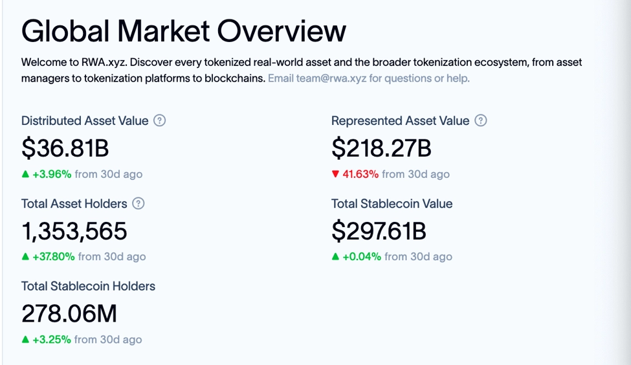This screenshot has height=365, width=631.
Task: Click the Distributed Asset Value label
Action: [85, 121]
